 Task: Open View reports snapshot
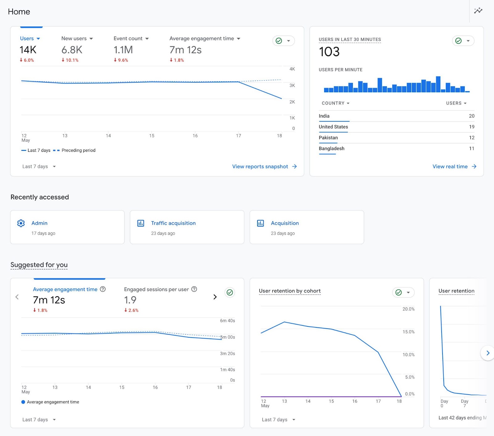(260, 166)
